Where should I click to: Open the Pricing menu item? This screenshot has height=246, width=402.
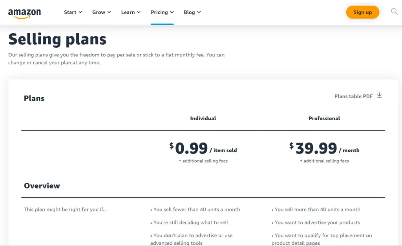[x=162, y=12]
